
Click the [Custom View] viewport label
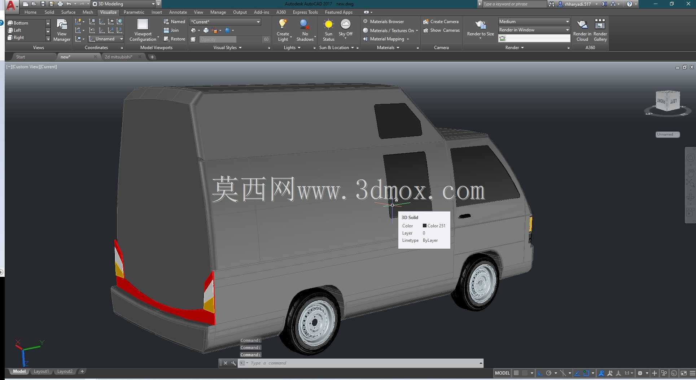pyautogui.click(x=25, y=67)
